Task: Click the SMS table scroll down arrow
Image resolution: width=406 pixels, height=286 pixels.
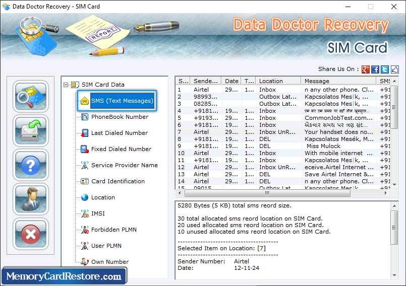Action: tap(394, 185)
